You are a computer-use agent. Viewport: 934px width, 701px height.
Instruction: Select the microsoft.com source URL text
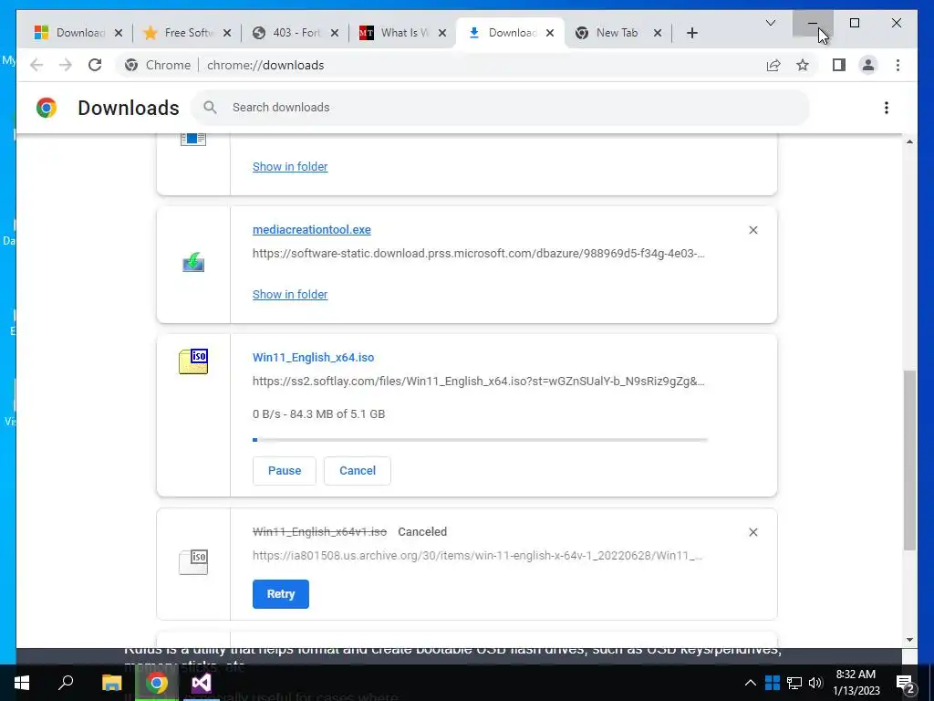pyautogui.click(x=478, y=254)
